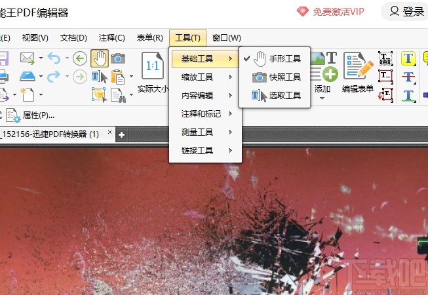The height and width of the screenshot is (295, 428).
Task: Click the yellow sticky note icon
Action: tap(425, 58)
